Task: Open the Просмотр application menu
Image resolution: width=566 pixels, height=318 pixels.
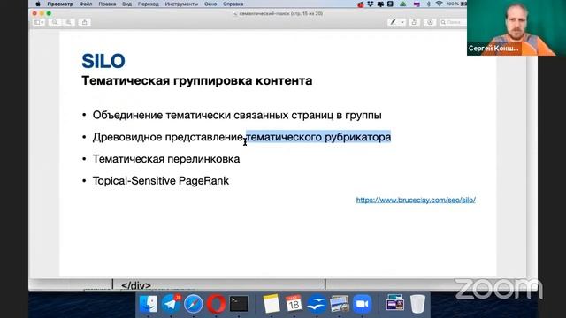Action: (x=60, y=4)
